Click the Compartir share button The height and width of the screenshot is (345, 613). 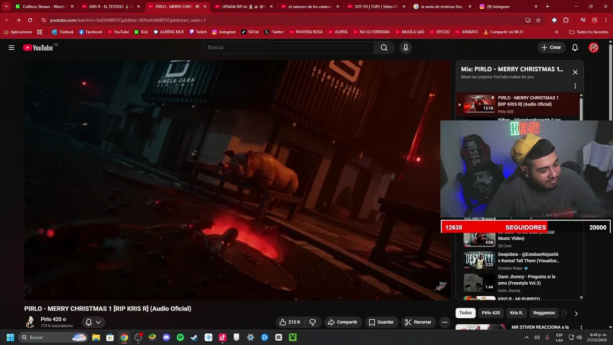342,322
